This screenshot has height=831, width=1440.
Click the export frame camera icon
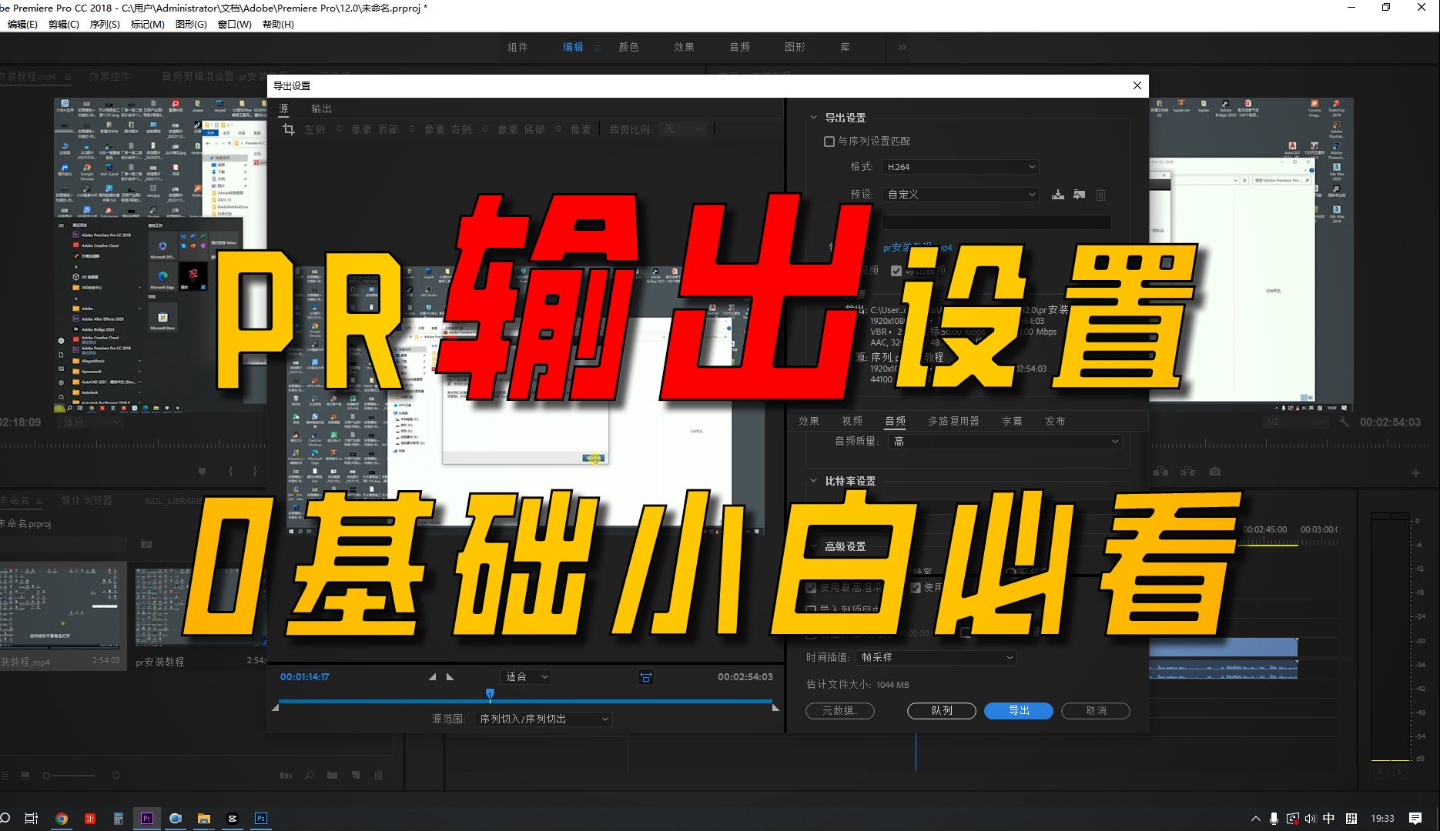(x=1215, y=471)
